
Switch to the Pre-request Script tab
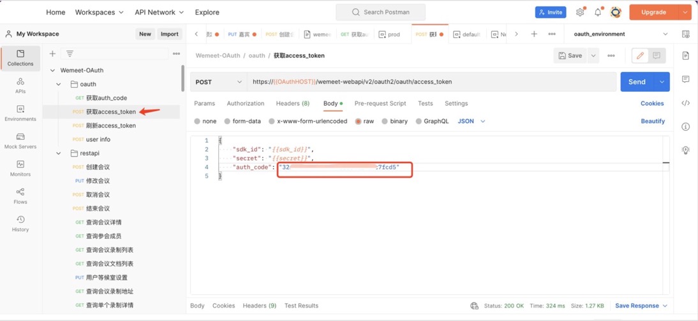pos(380,104)
